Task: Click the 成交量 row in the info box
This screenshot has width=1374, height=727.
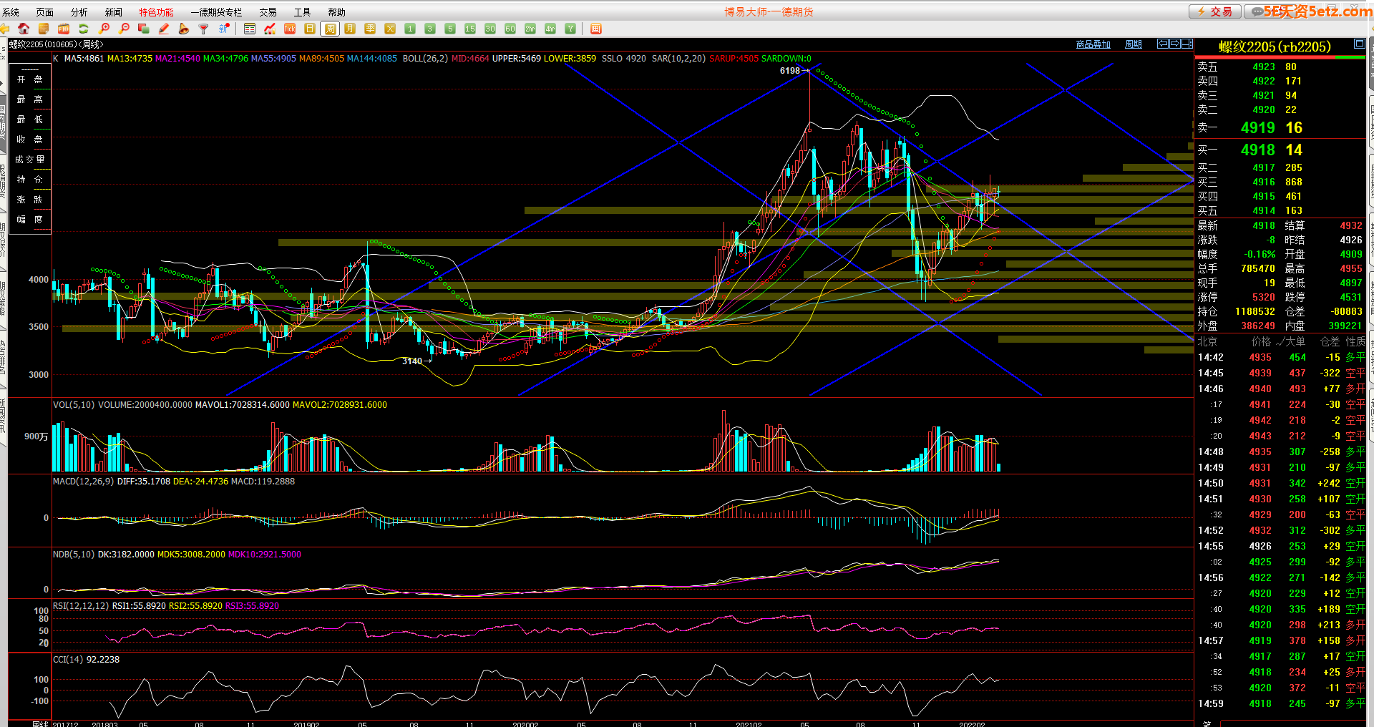Action: [30, 160]
